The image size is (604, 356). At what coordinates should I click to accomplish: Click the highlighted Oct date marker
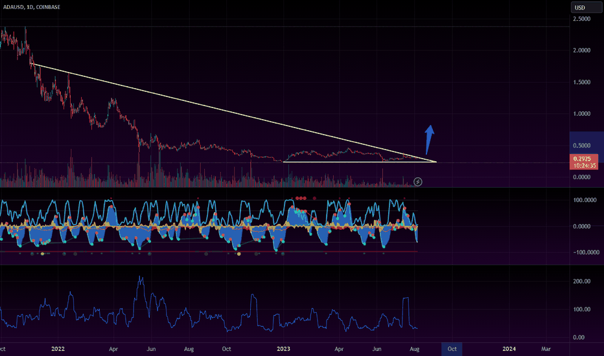[452, 349]
